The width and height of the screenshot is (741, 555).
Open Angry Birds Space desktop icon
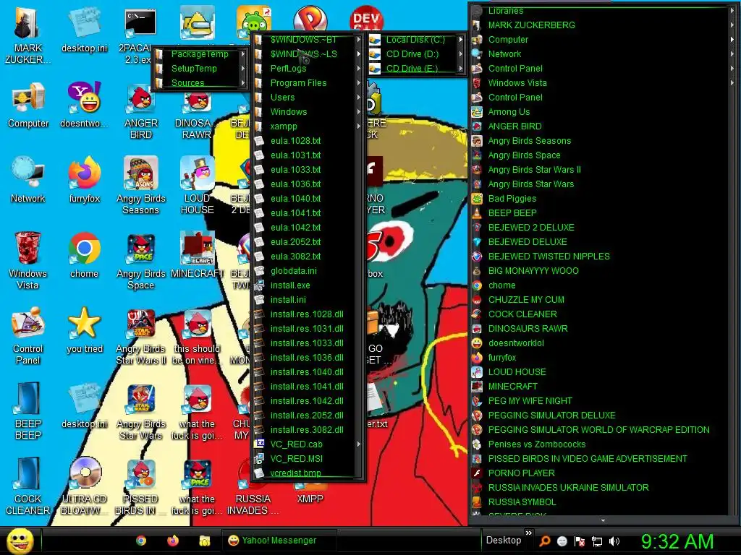(141, 260)
